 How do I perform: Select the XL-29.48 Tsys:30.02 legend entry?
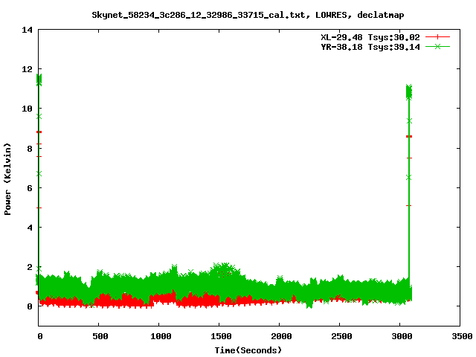[370, 37]
